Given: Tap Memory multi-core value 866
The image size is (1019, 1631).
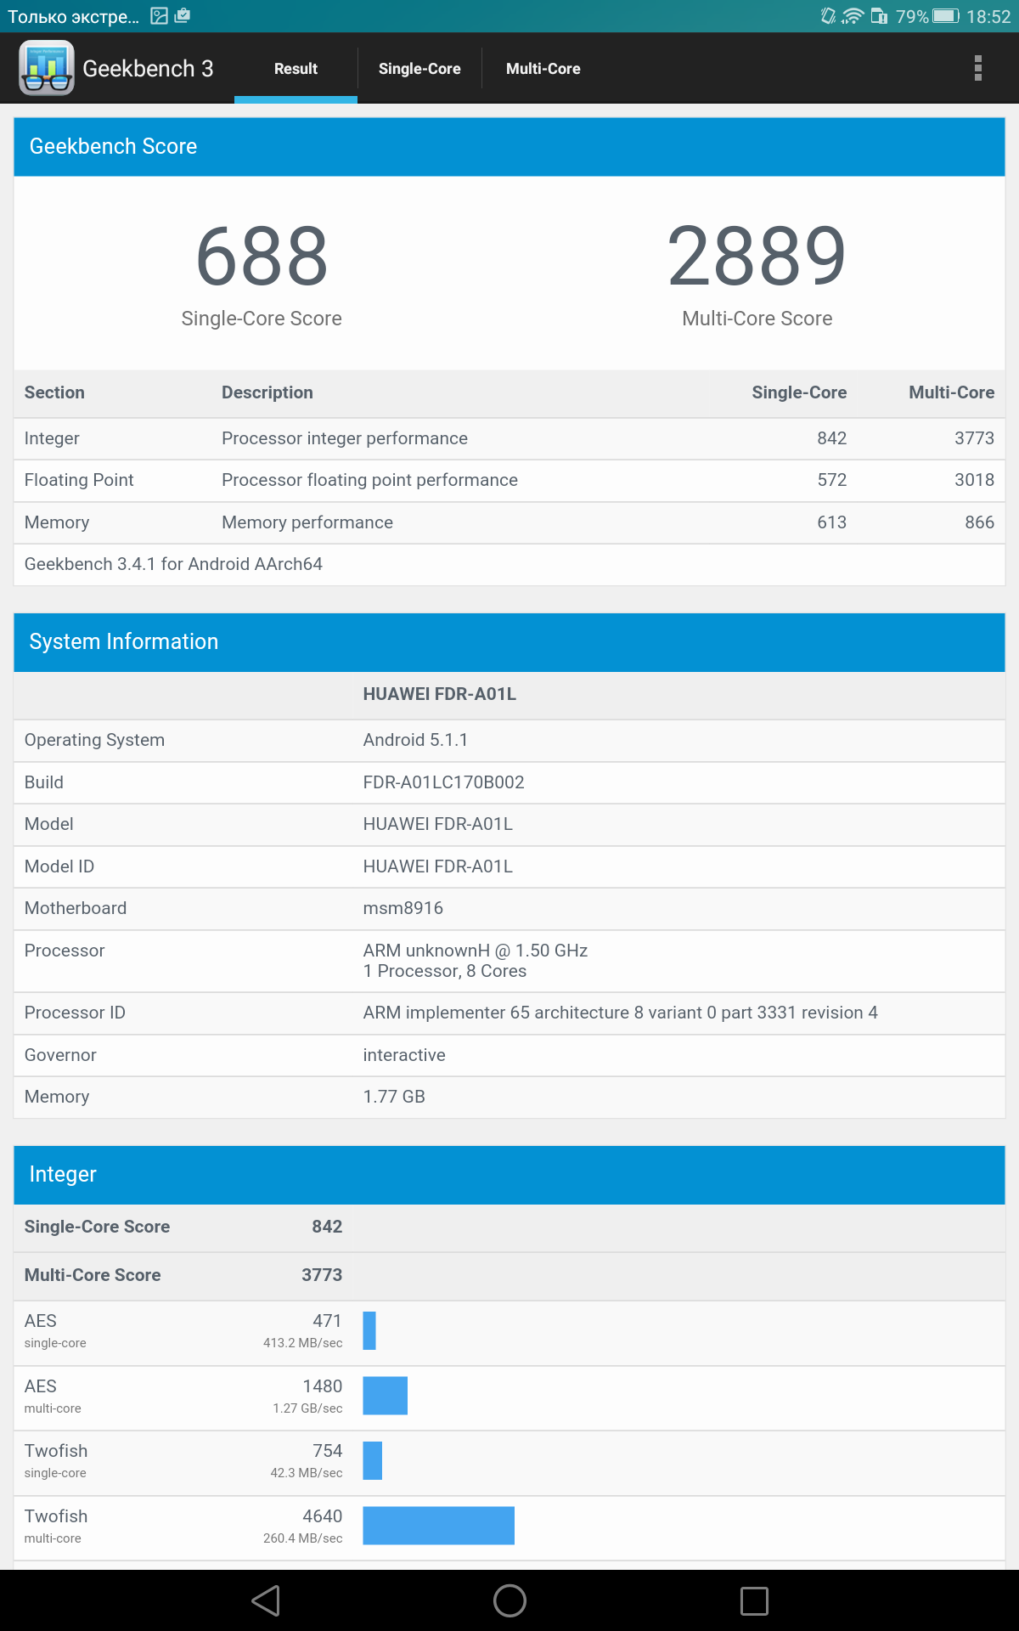Looking at the screenshot, I should coord(979,522).
